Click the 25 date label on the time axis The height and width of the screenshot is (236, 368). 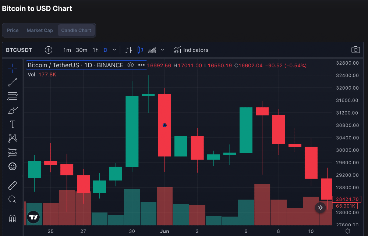click(50, 231)
